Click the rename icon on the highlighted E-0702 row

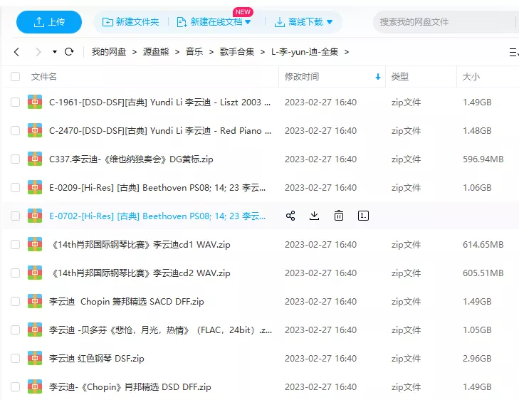pos(363,216)
